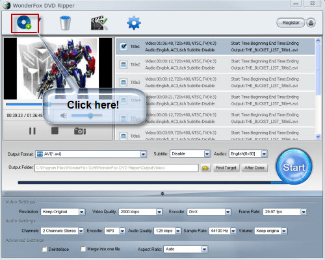This screenshot has width=325, height=260.
Task: Click the Output Folder path field
Action: [116, 168]
